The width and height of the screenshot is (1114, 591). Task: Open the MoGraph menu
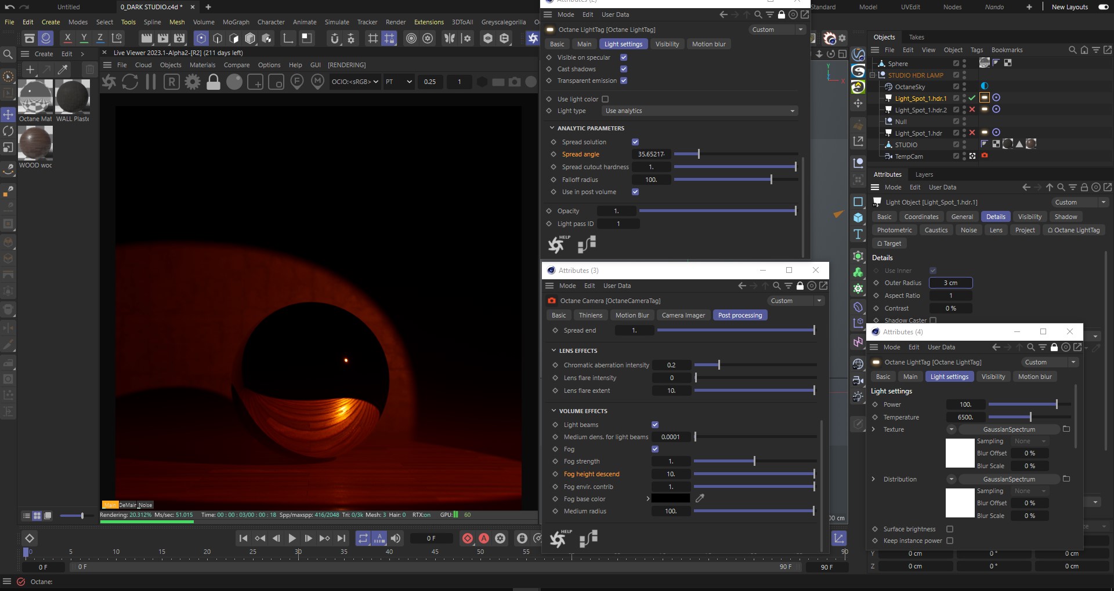click(x=236, y=22)
